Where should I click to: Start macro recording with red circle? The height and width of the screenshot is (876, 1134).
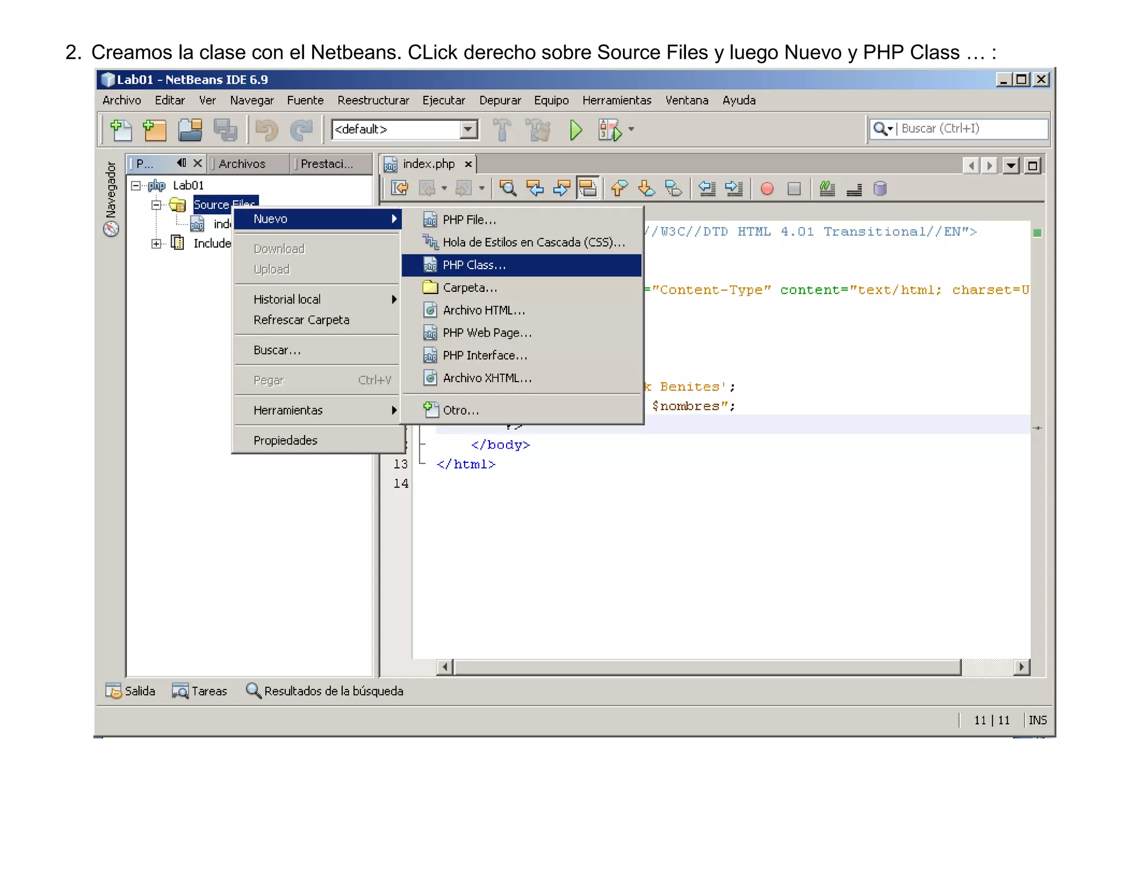click(x=767, y=189)
